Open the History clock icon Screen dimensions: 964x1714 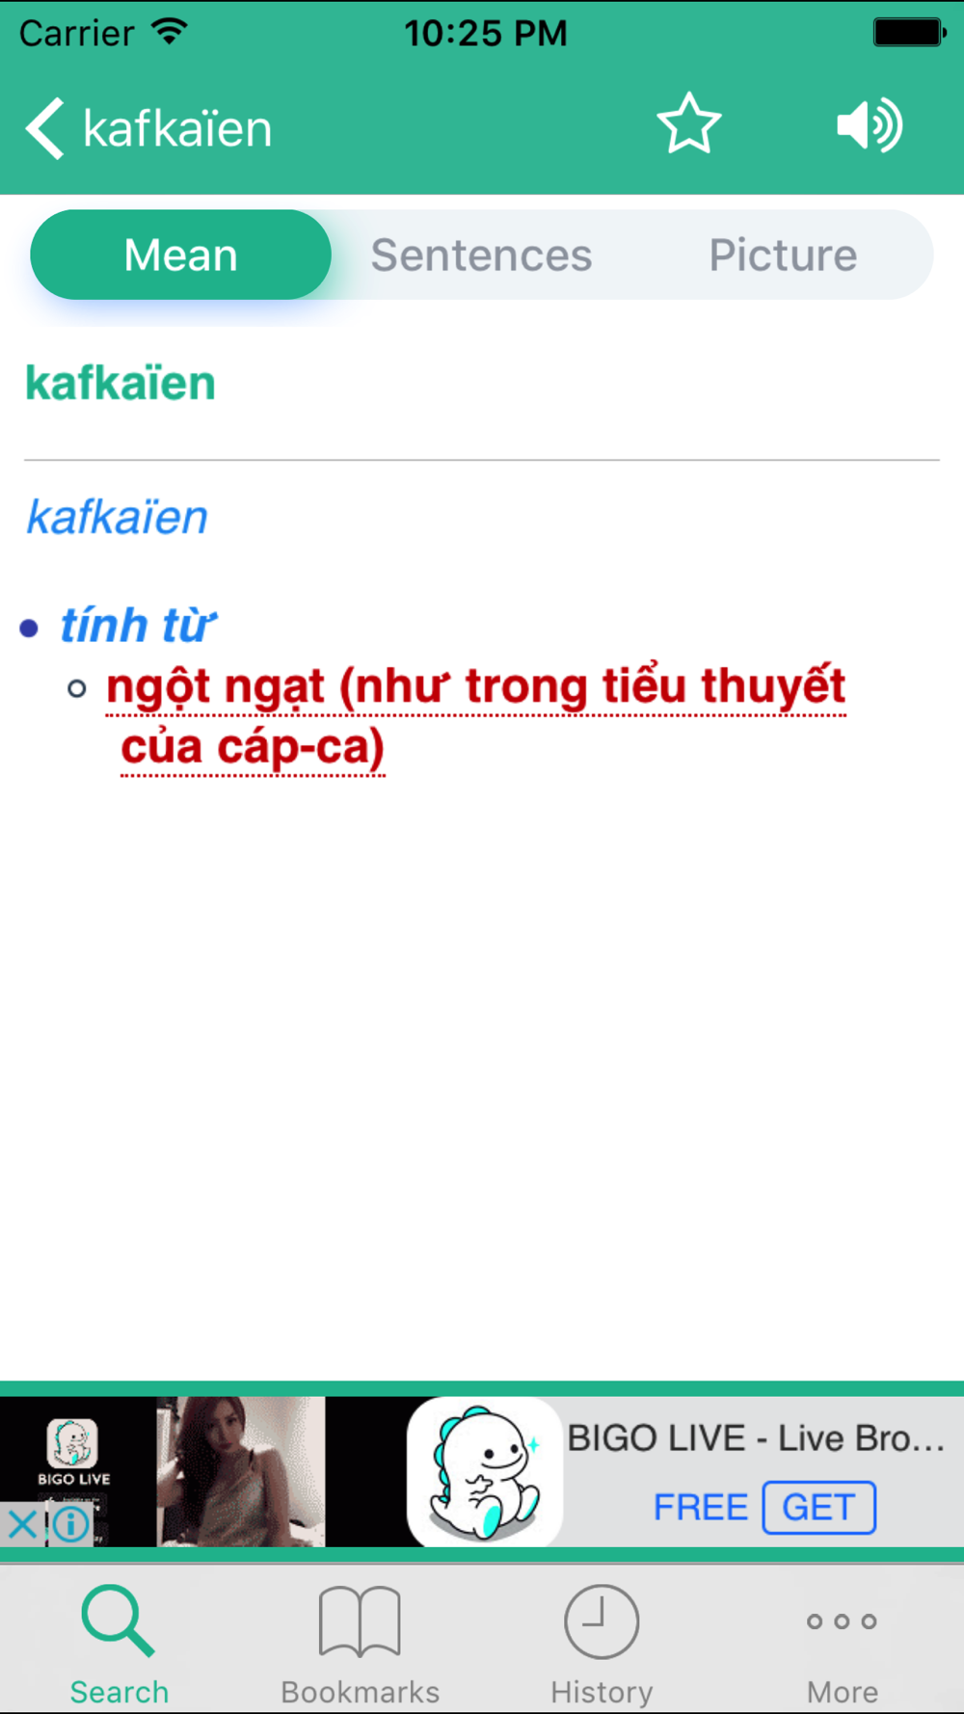tap(602, 1645)
